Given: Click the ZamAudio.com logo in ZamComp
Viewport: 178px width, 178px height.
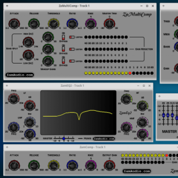Looking at the screenshot, I should tap(137, 171).
